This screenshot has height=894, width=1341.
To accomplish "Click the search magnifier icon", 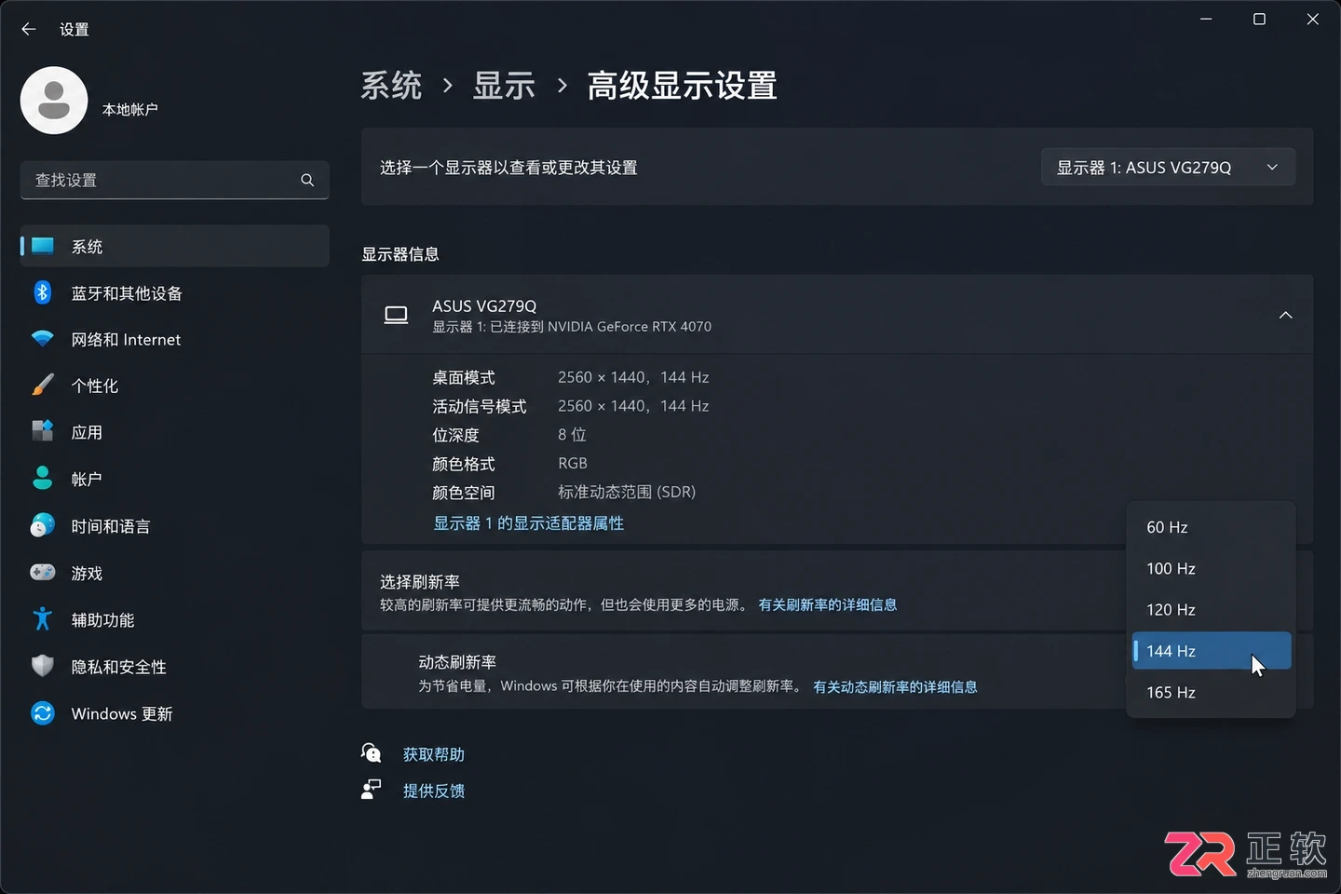I will click(307, 180).
